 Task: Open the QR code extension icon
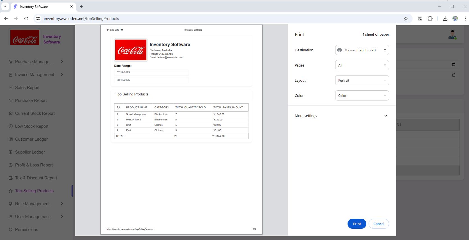point(420,19)
